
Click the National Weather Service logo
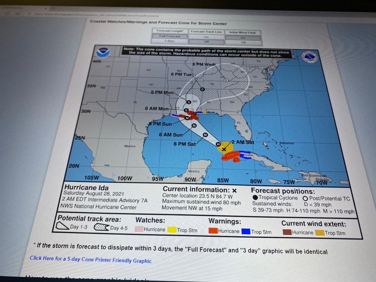coord(310,57)
